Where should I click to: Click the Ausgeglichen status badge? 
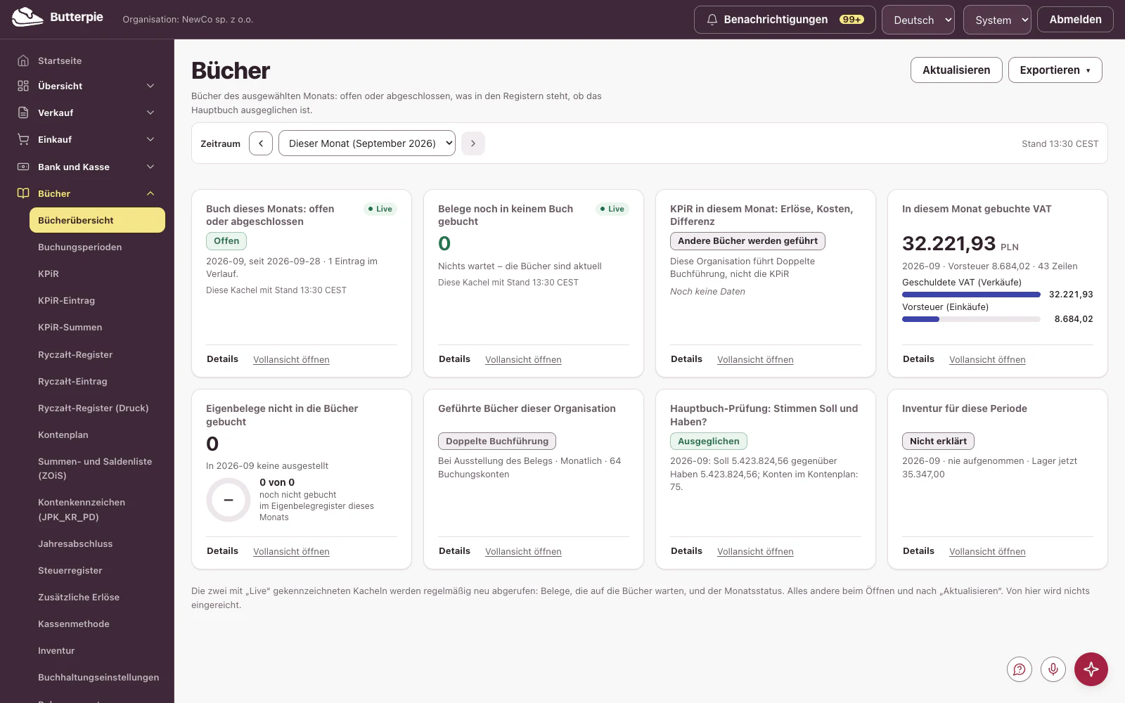point(709,441)
